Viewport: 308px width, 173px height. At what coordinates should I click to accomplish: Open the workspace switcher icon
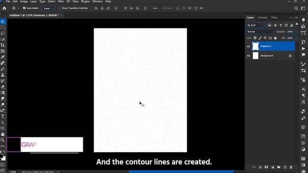pyautogui.click(x=303, y=8)
